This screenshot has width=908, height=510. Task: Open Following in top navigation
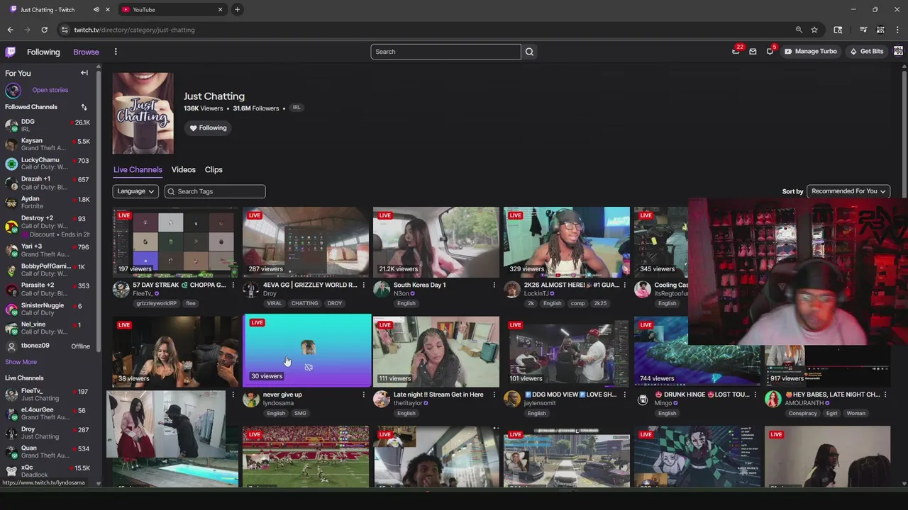[x=43, y=52]
